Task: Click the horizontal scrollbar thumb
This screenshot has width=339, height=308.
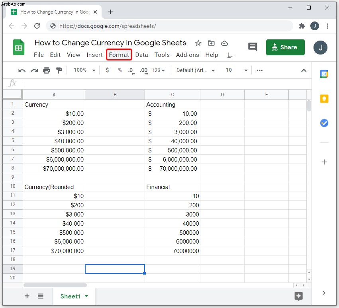Action: click(55, 285)
